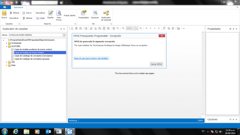Collapse the ACATÚNEL folder node

click(6, 46)
